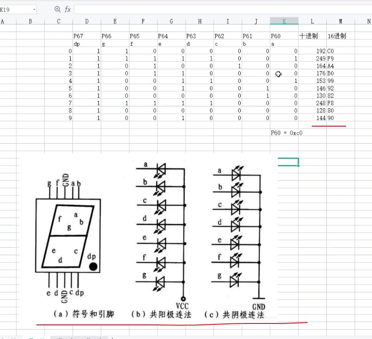The image size is (372, 339).
Task: Select the decimal value 164 cell
Action: (x=313, y=66)
